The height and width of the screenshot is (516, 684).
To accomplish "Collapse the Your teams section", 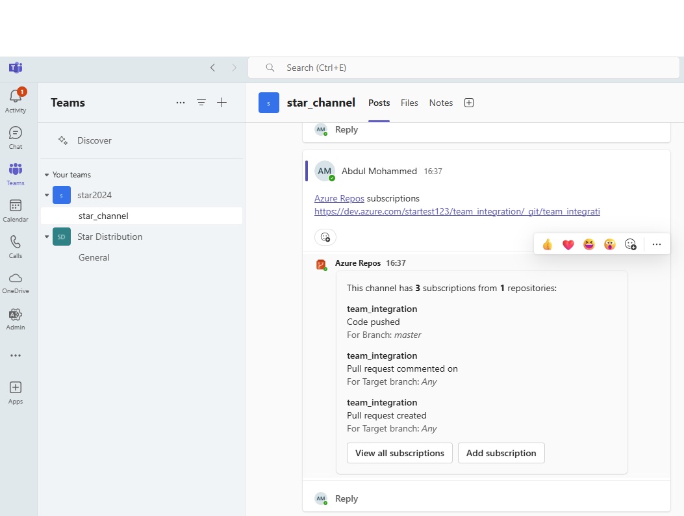I will coord(47,175).
